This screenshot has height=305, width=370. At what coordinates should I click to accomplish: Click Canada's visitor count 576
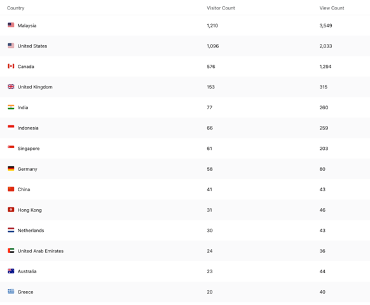coord(211,67)
